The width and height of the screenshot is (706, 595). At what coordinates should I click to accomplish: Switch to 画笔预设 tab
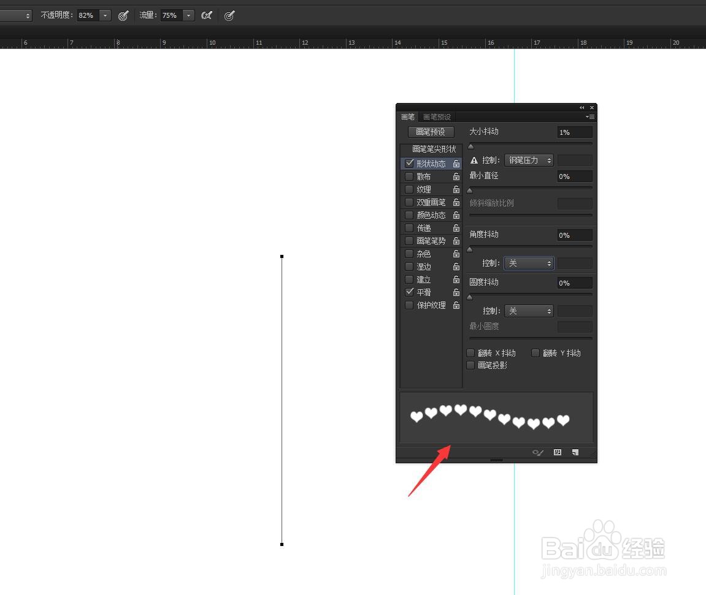pos(437,117)
